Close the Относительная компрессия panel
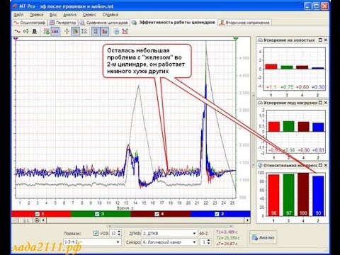 (x=326, y=165)
